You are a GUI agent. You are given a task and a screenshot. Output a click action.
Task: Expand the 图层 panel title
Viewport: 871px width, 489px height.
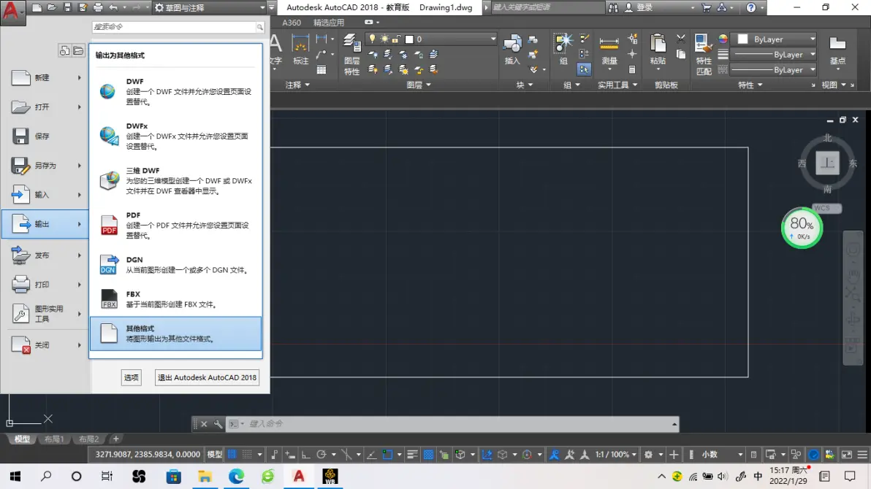click(418, 85)
